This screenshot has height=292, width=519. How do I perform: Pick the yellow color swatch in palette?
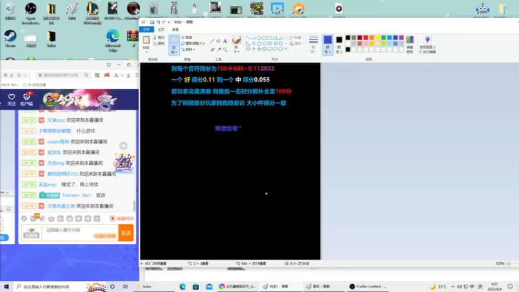(378, 38)
